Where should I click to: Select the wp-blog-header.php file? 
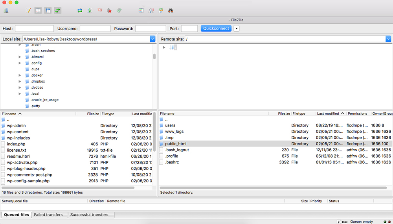click(77, 169)
